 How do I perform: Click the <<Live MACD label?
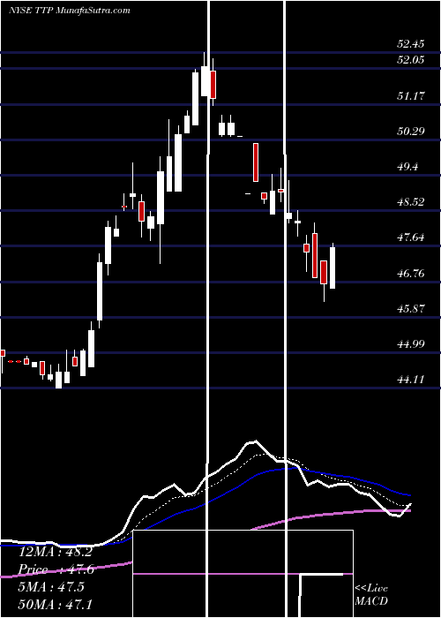371,595
